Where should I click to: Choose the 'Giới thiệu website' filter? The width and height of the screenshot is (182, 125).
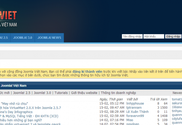[84, 93]
